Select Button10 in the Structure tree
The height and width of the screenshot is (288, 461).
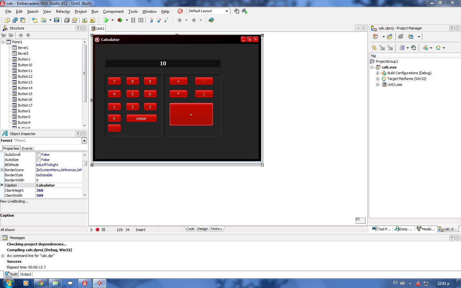tap(25, 65)
